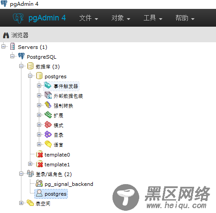Viewport: 216px width, 213px height.
Task: Expand the 表空间 node
Action: coord(21,203)
